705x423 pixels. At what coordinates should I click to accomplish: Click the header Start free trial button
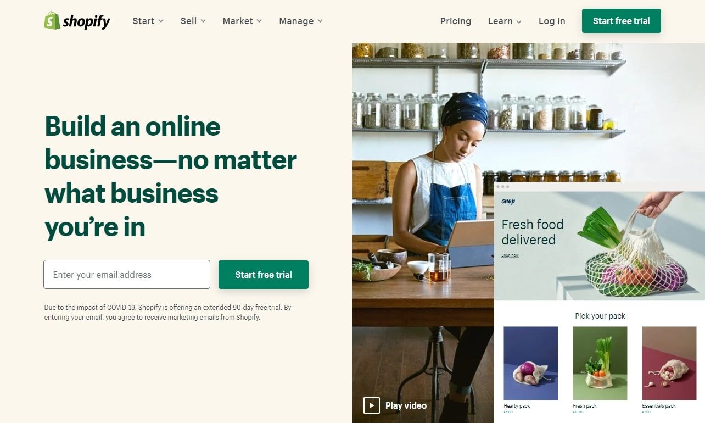[x=622, y=21]
